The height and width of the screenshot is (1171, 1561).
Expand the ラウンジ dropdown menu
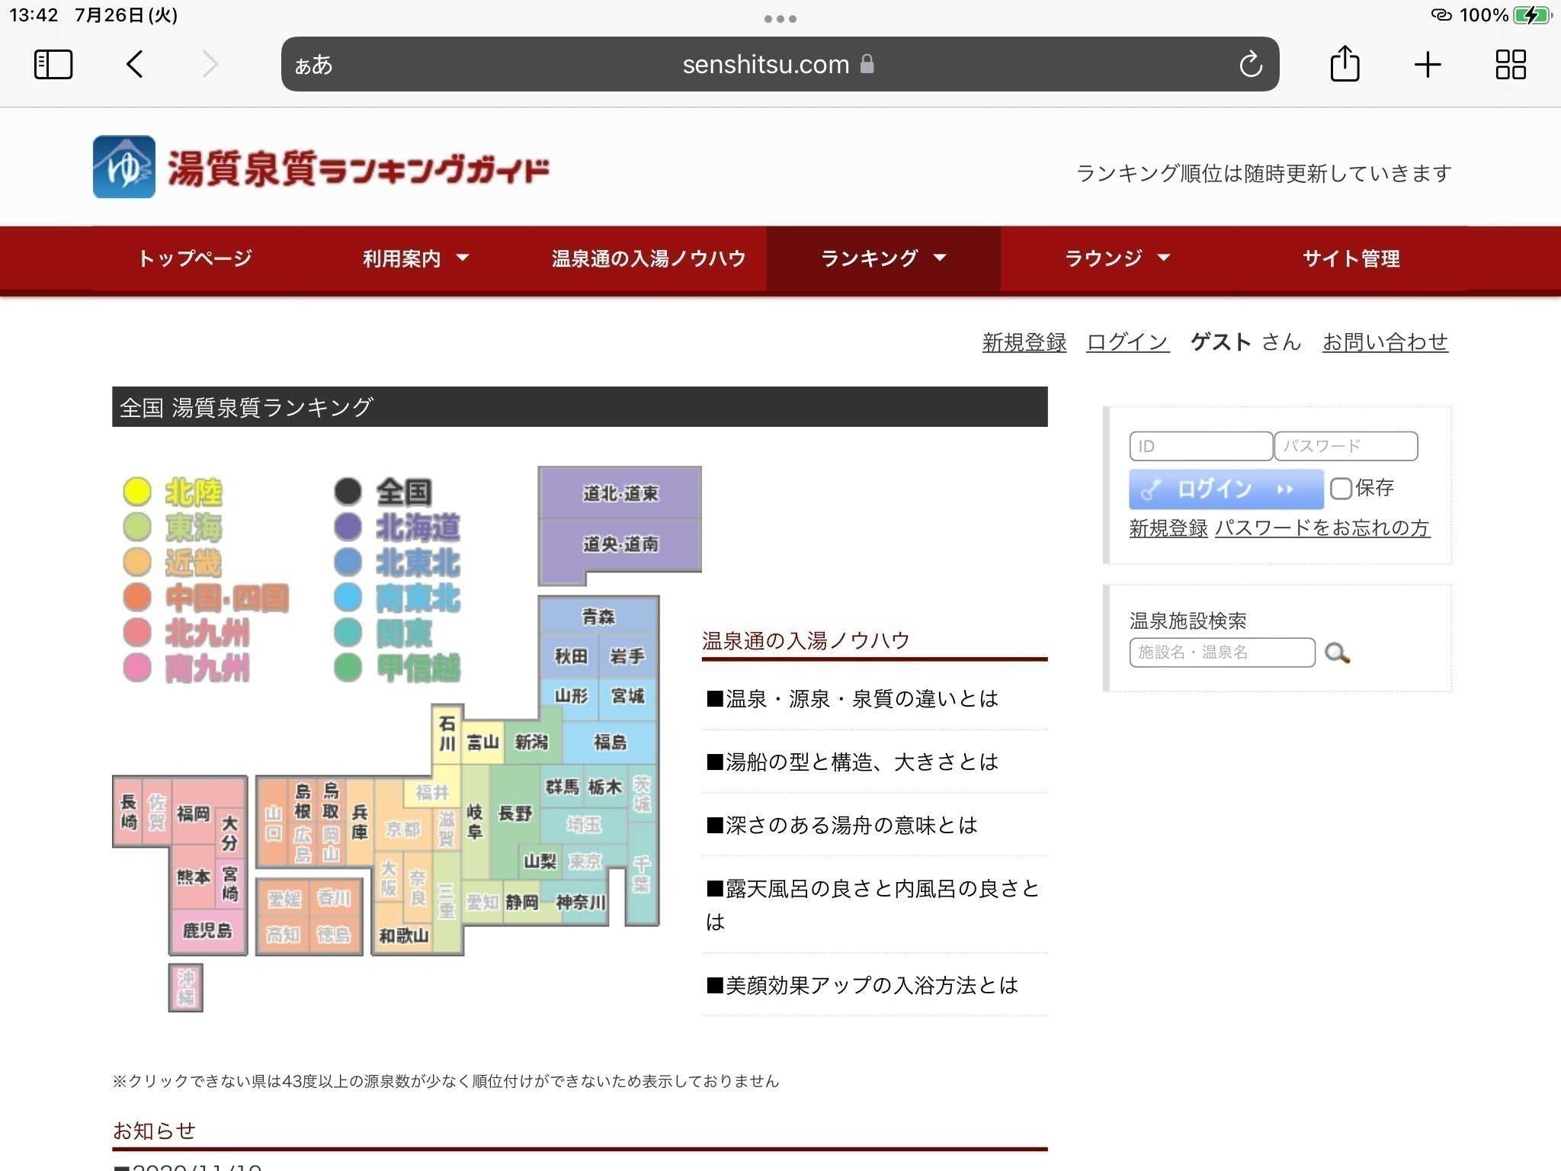point(1117,258)
